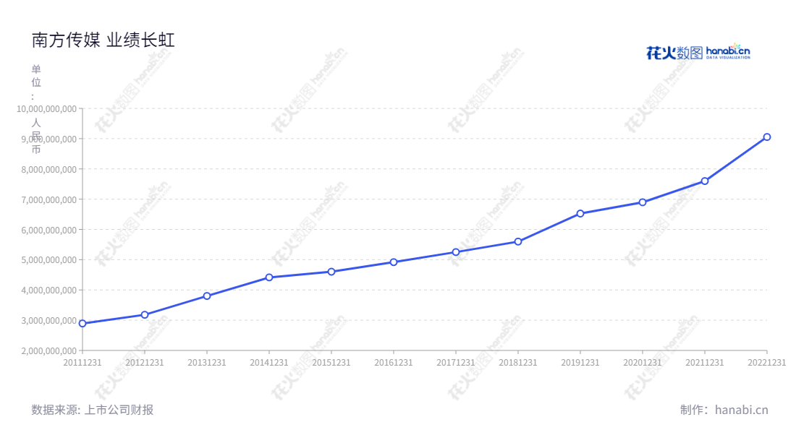Click the 20161231 x-axis date label
The width and height of the screenshot is (796, 448).
pyautogui.click(x=394, y=363)
